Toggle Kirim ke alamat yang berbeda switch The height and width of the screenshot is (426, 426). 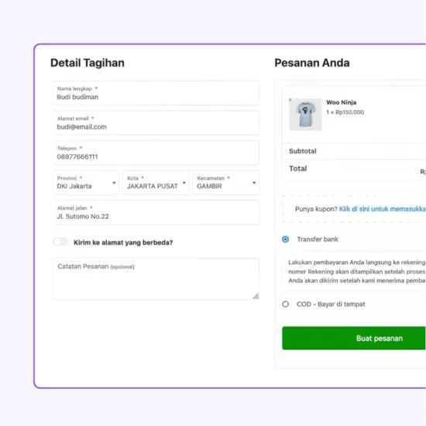tap(60, 242)
